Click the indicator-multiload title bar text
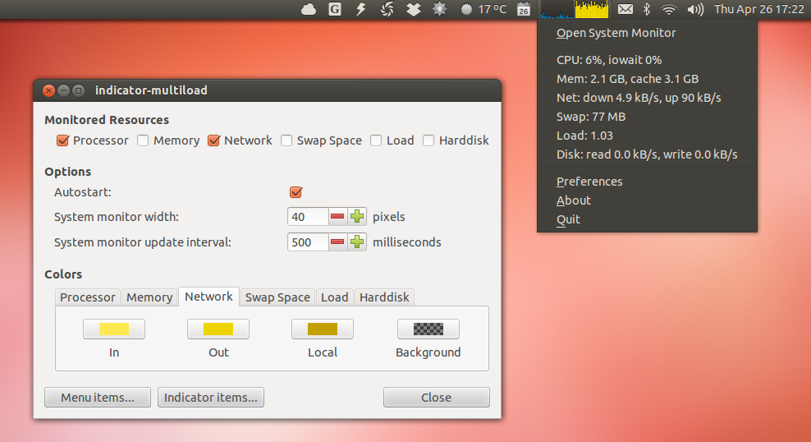The width and height of the screenshot is (811, 442). pyautogui.click(x=151, y=90)
